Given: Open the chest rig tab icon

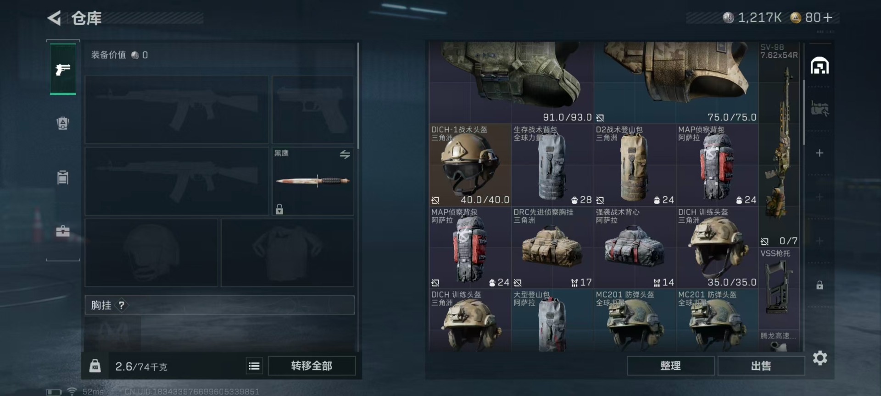Looking at the screenshot, I should click(x=63, y=177).
